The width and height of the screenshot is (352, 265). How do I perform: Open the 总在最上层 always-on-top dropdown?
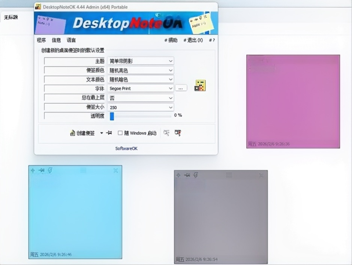pos(140,98)
